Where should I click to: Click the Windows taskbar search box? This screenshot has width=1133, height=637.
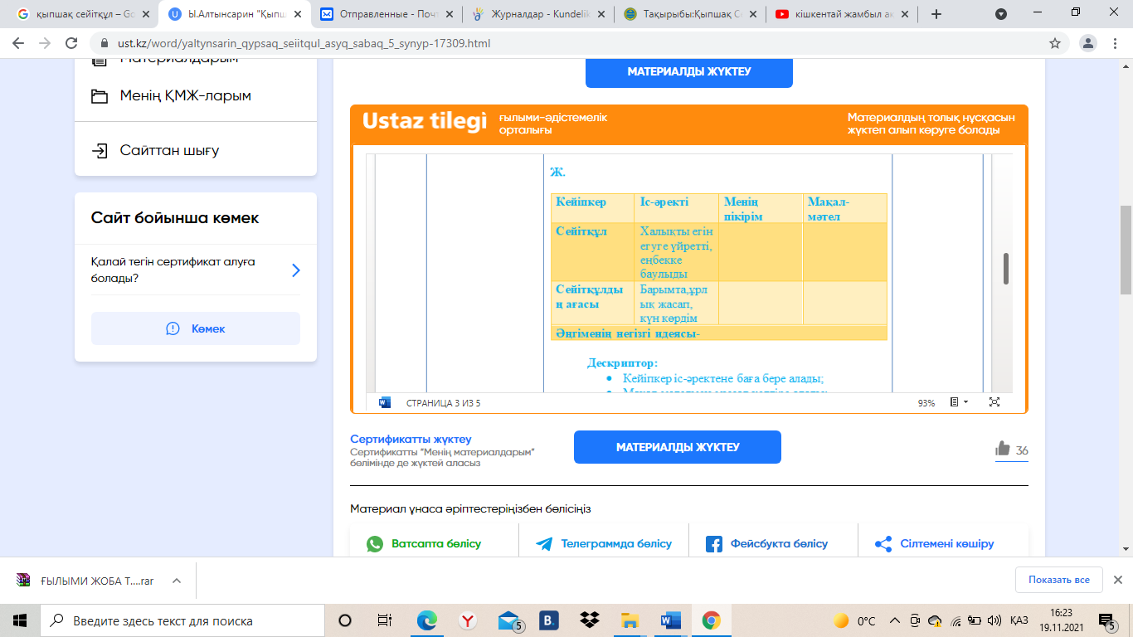[182, 620]
